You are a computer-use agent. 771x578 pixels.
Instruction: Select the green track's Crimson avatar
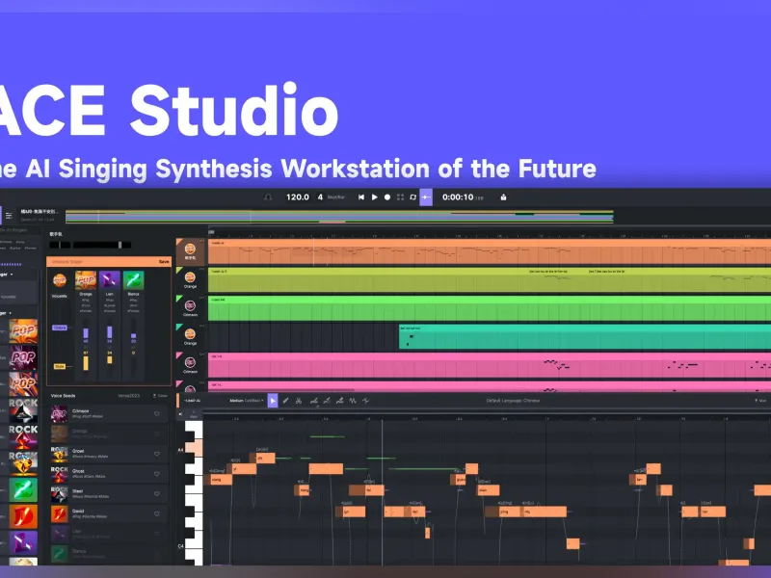pyautogui.click(x=190, y=306)
